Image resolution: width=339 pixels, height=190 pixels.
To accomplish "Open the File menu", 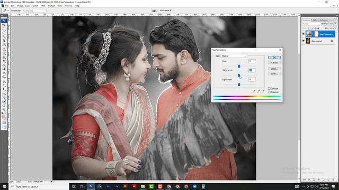I will pyautogui.click(x=7, y=6).
